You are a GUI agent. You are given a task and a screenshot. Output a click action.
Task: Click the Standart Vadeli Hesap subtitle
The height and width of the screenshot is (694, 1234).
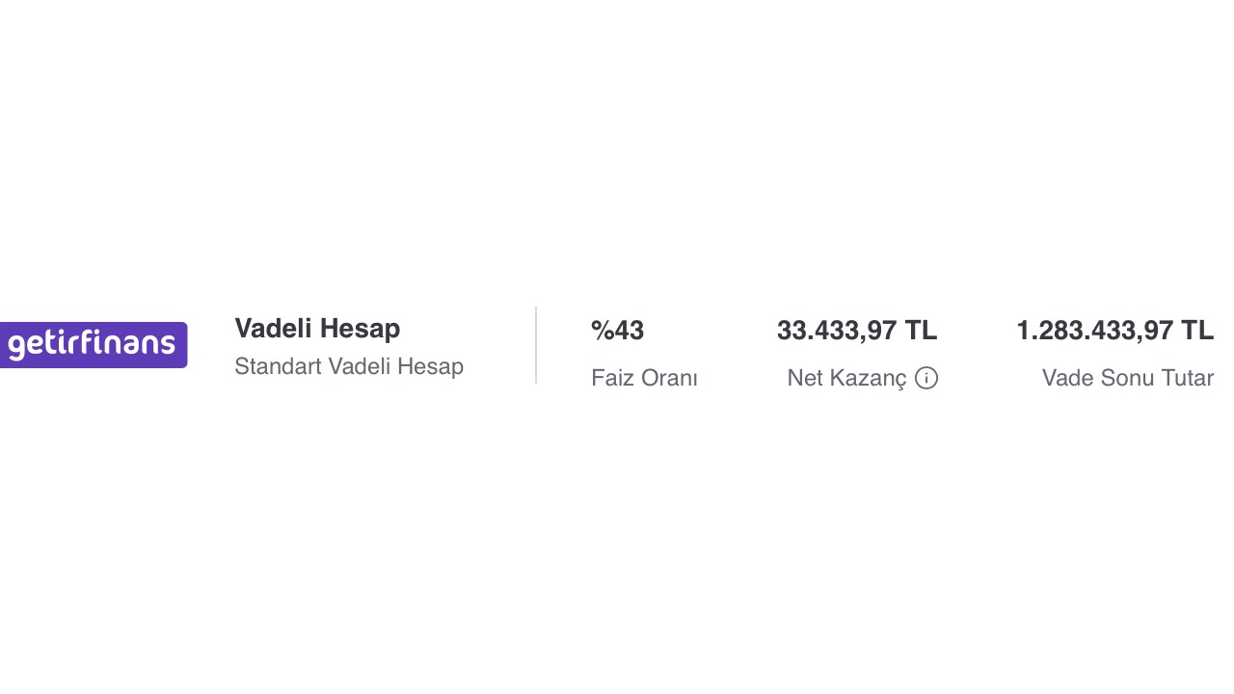(349, 366)
